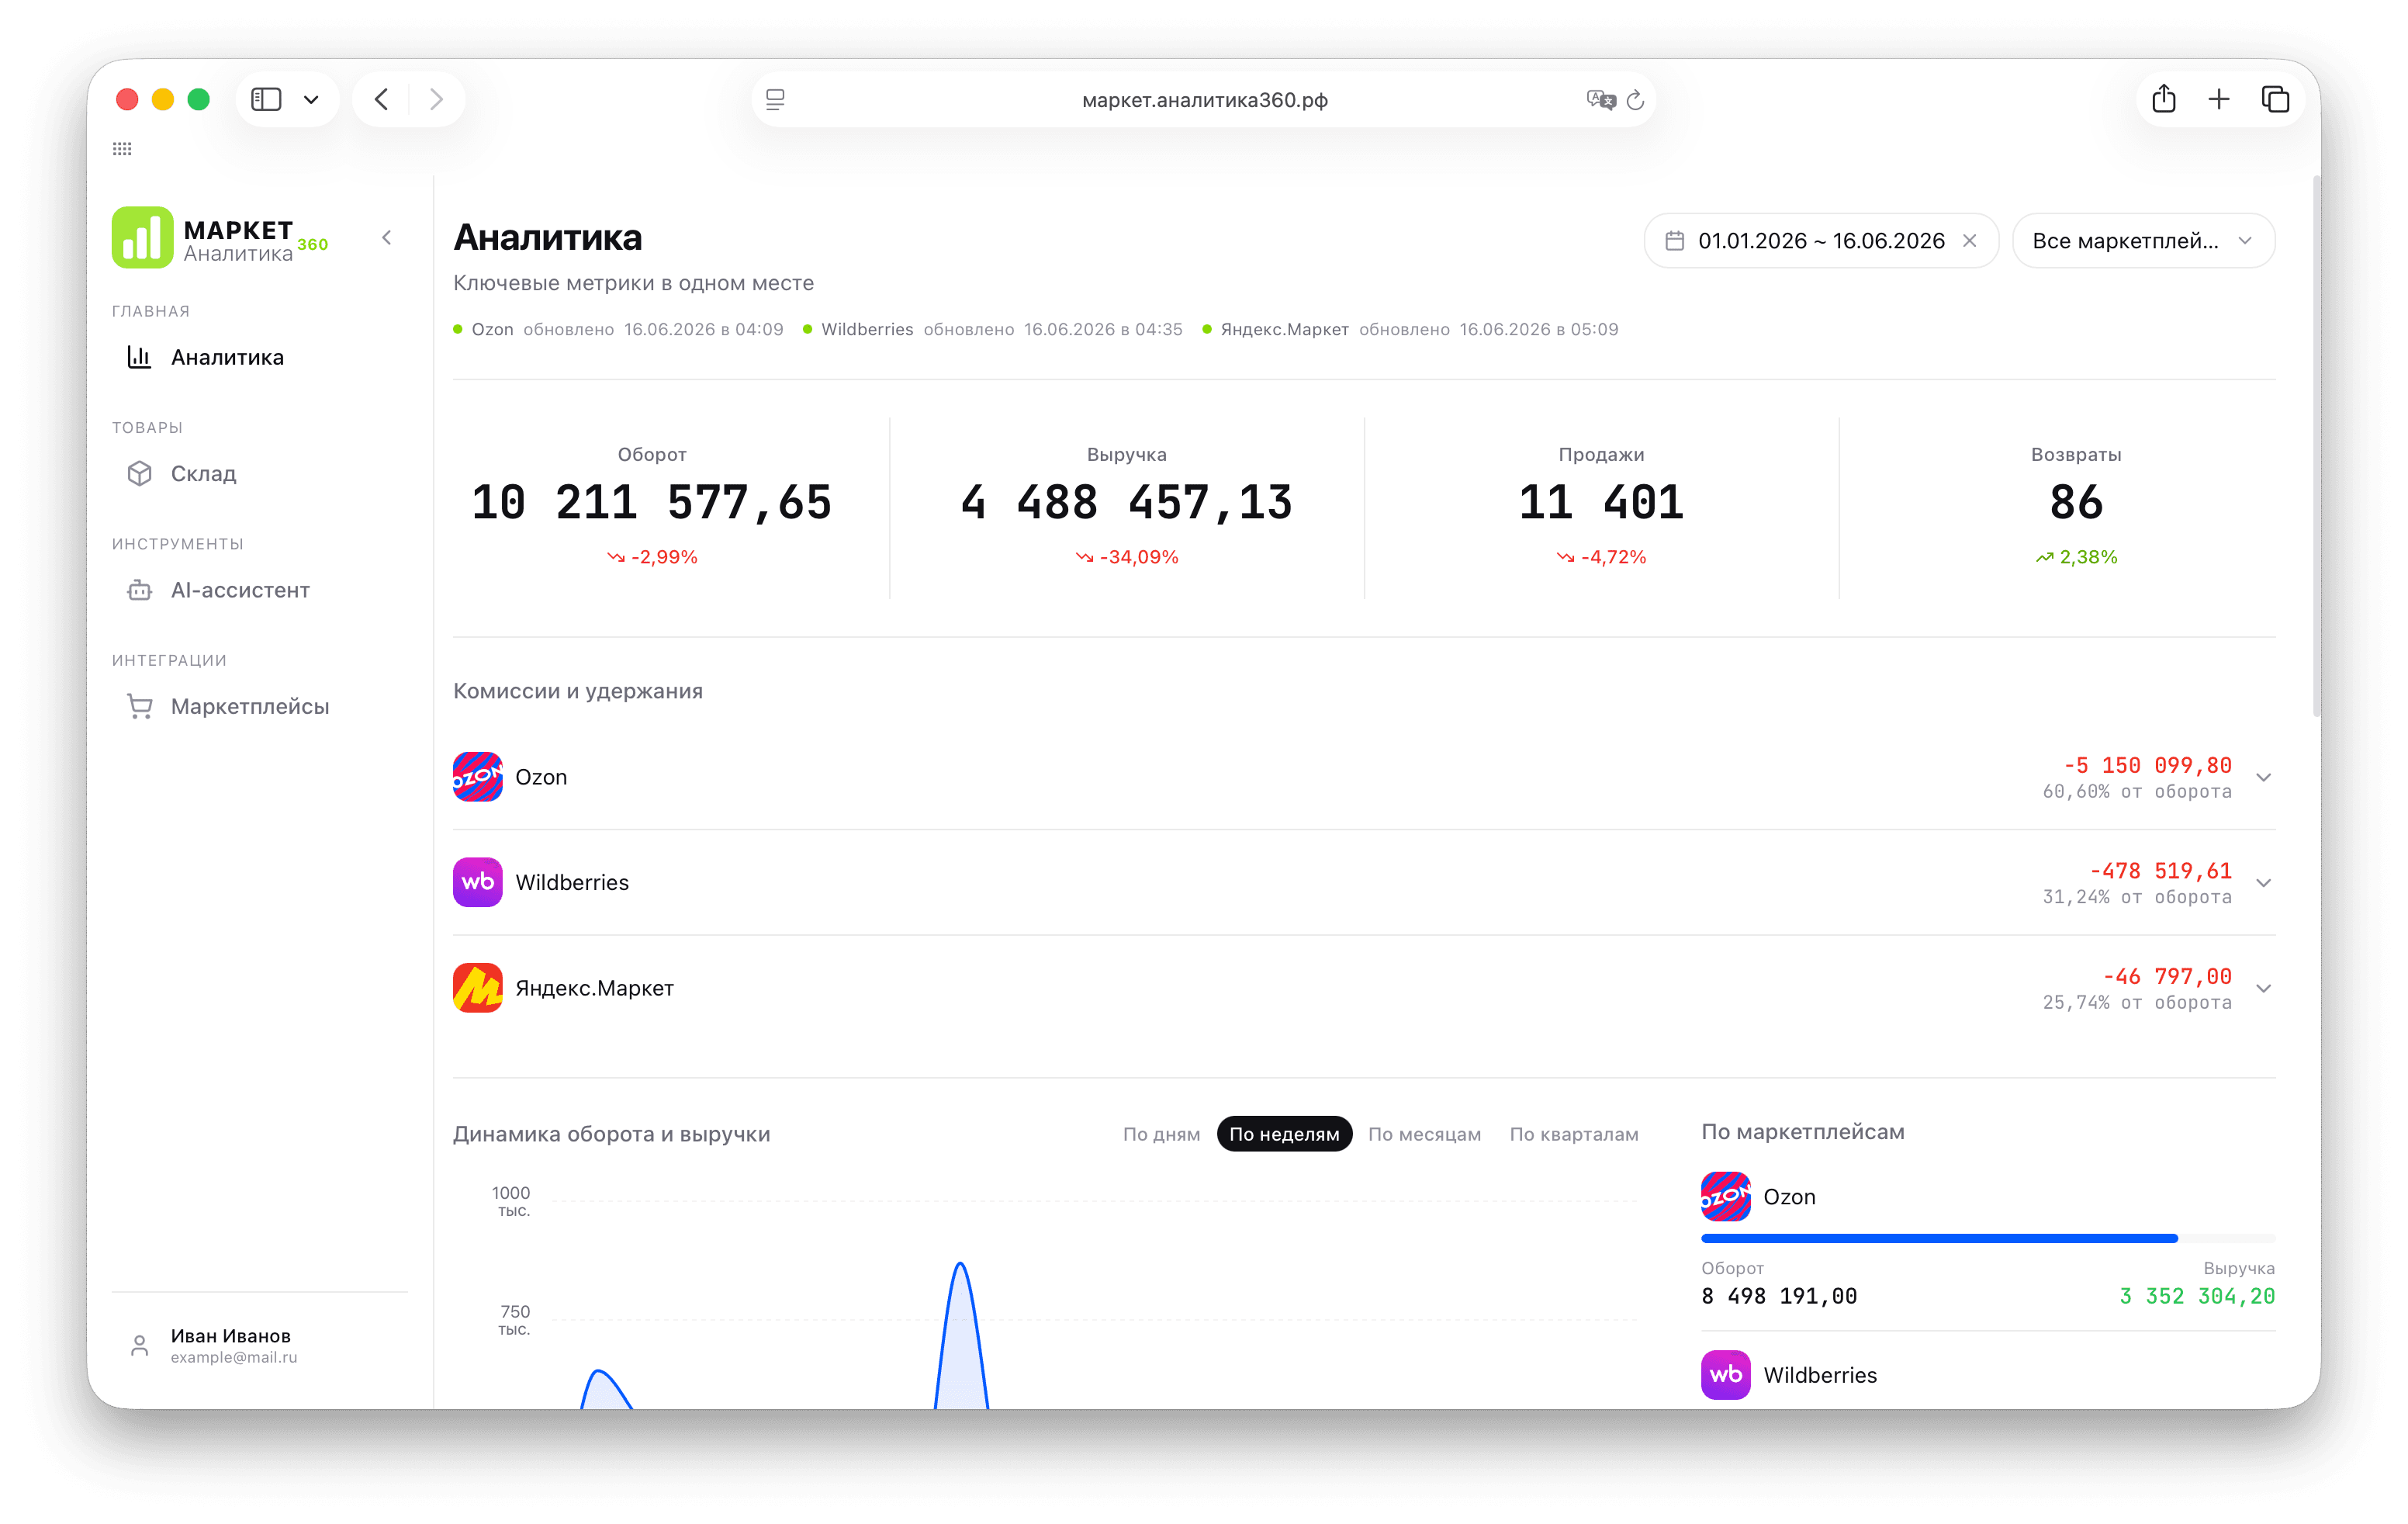The height and width of the screenshot is (1524, 2408).
Task: Go back with the browser back arrow
Action: click(x=381, y=99)
